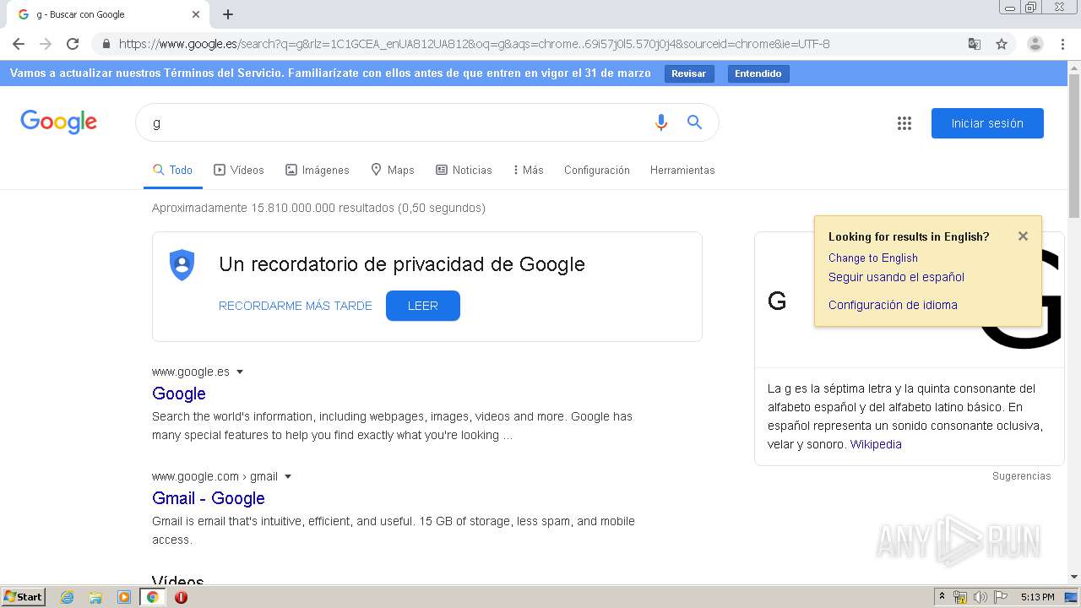
Task: Dismiss the 'Looking for results in English?' popup
Action: point(1023,236)
